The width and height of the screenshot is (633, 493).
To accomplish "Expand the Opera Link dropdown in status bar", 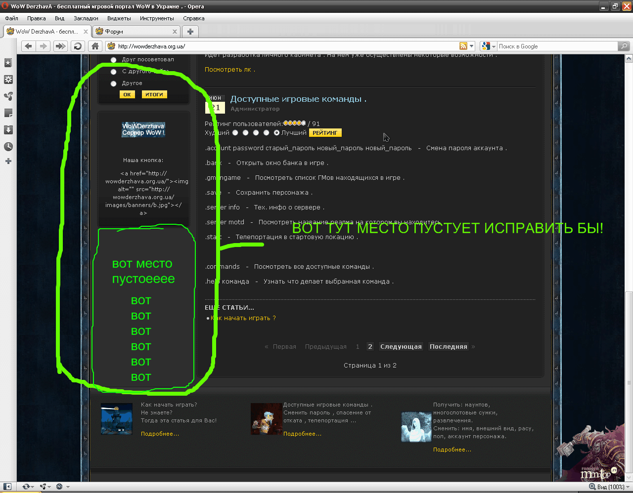I will [x=33, y=487].
